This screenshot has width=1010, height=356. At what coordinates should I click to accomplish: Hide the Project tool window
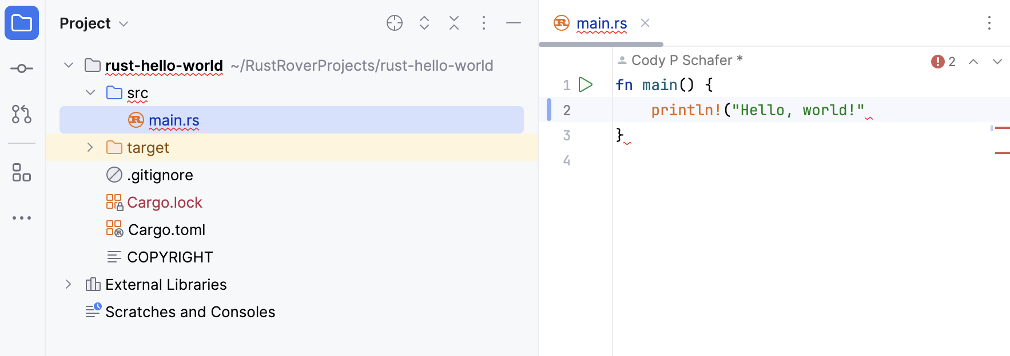coord(514,23)
